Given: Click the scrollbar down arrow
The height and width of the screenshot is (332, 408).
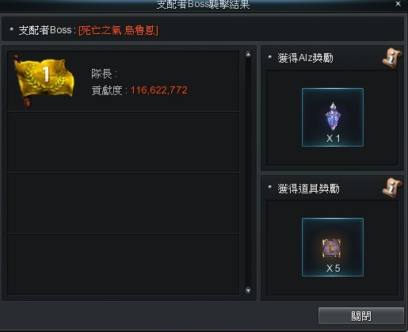Looking at the screenshot, I should click(248, 291).
